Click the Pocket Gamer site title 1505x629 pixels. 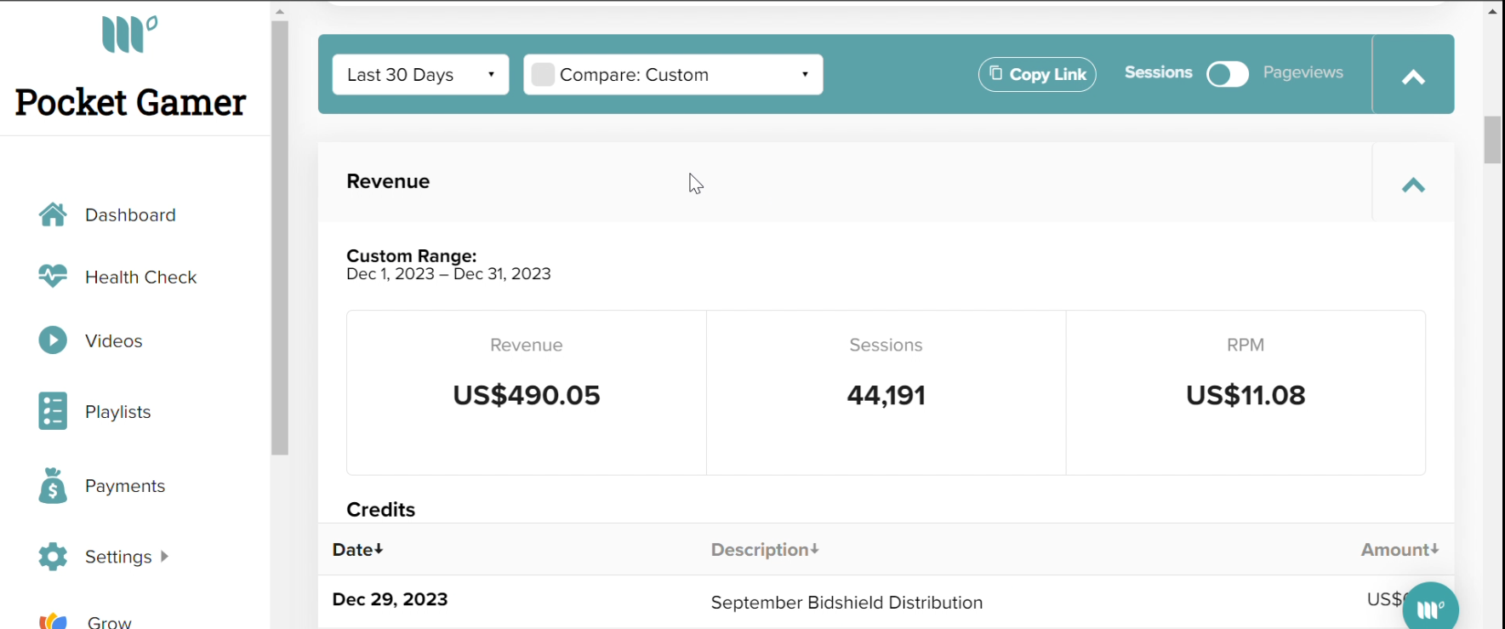pyautogui.click(x=130, y=103)
